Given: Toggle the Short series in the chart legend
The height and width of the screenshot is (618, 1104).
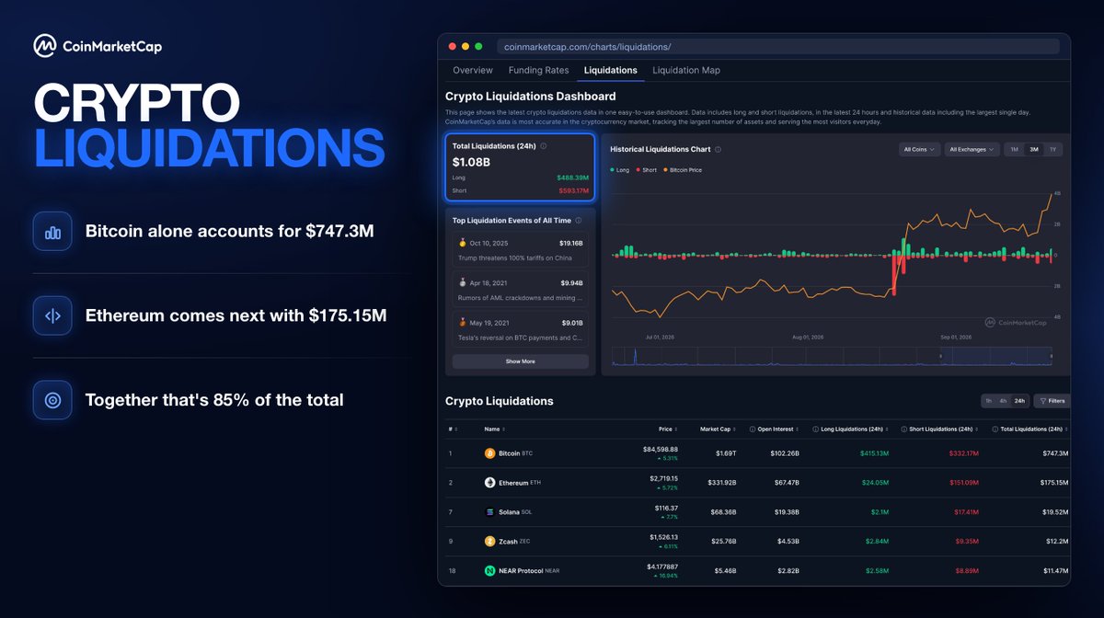Looking at the screenshot, I should [x=647, y=170].
